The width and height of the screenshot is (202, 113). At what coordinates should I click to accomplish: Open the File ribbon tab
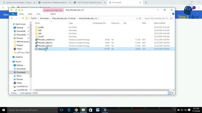(13, 14)
